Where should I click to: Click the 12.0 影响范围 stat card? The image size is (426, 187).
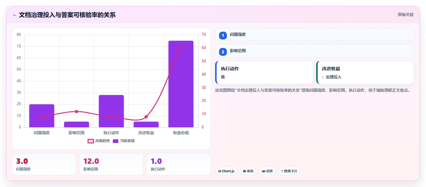coord(111,164)
